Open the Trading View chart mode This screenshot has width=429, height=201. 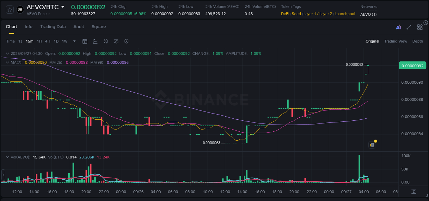(x=396, y=41)
